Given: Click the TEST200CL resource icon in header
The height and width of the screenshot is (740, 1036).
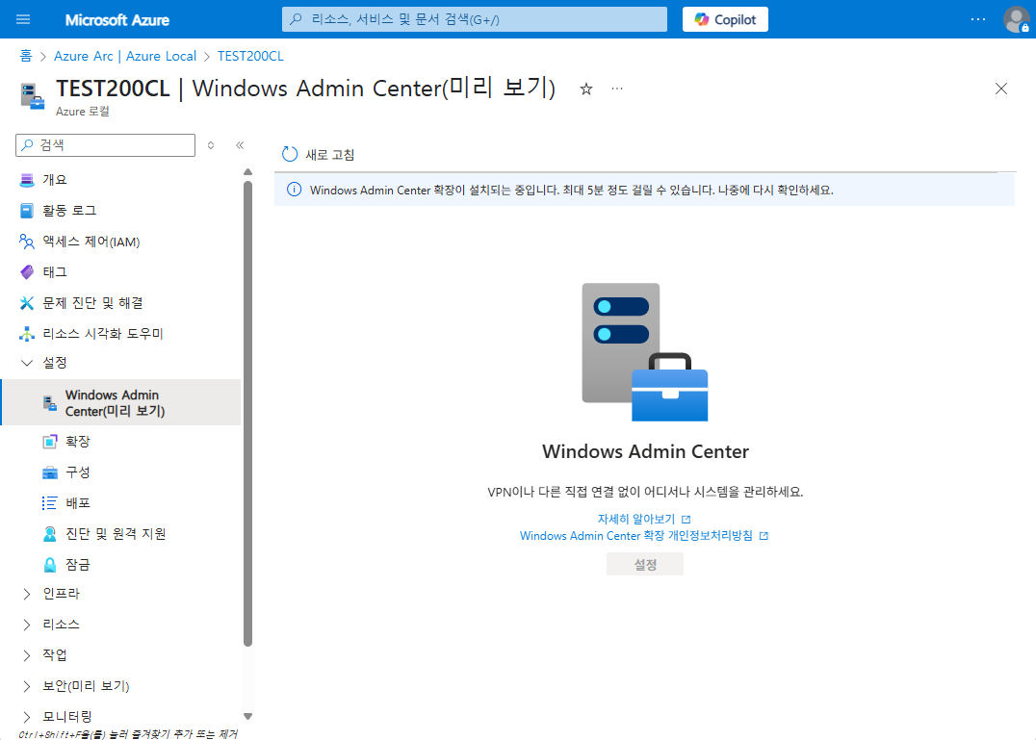Looking at the screenshot, I should pyautogui.click(x=33, y=96).
